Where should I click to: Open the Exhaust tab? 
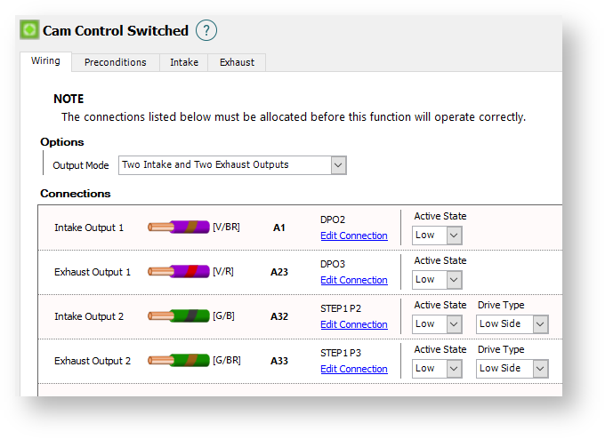[237, 62]
